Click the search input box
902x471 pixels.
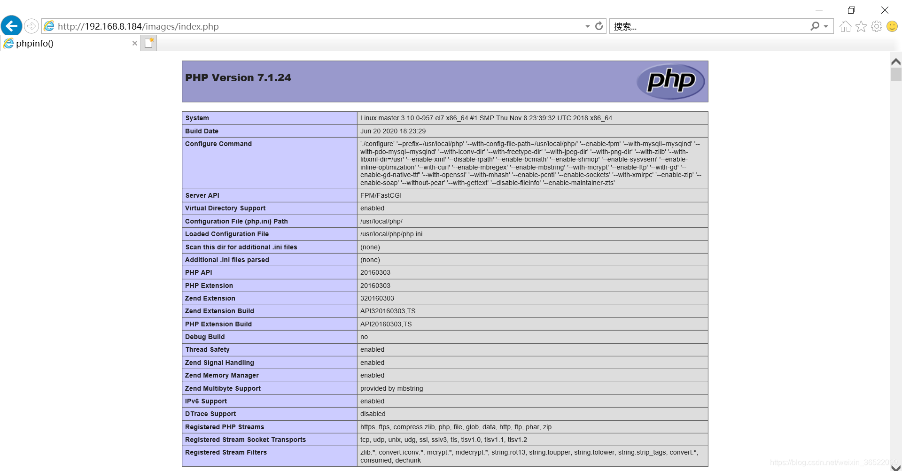[709, 26]
